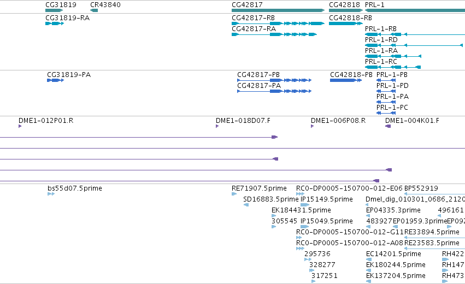Viewport: 465px width, 284px height.
Task: Click protein CG31819-PA
Action: [55, 80]
